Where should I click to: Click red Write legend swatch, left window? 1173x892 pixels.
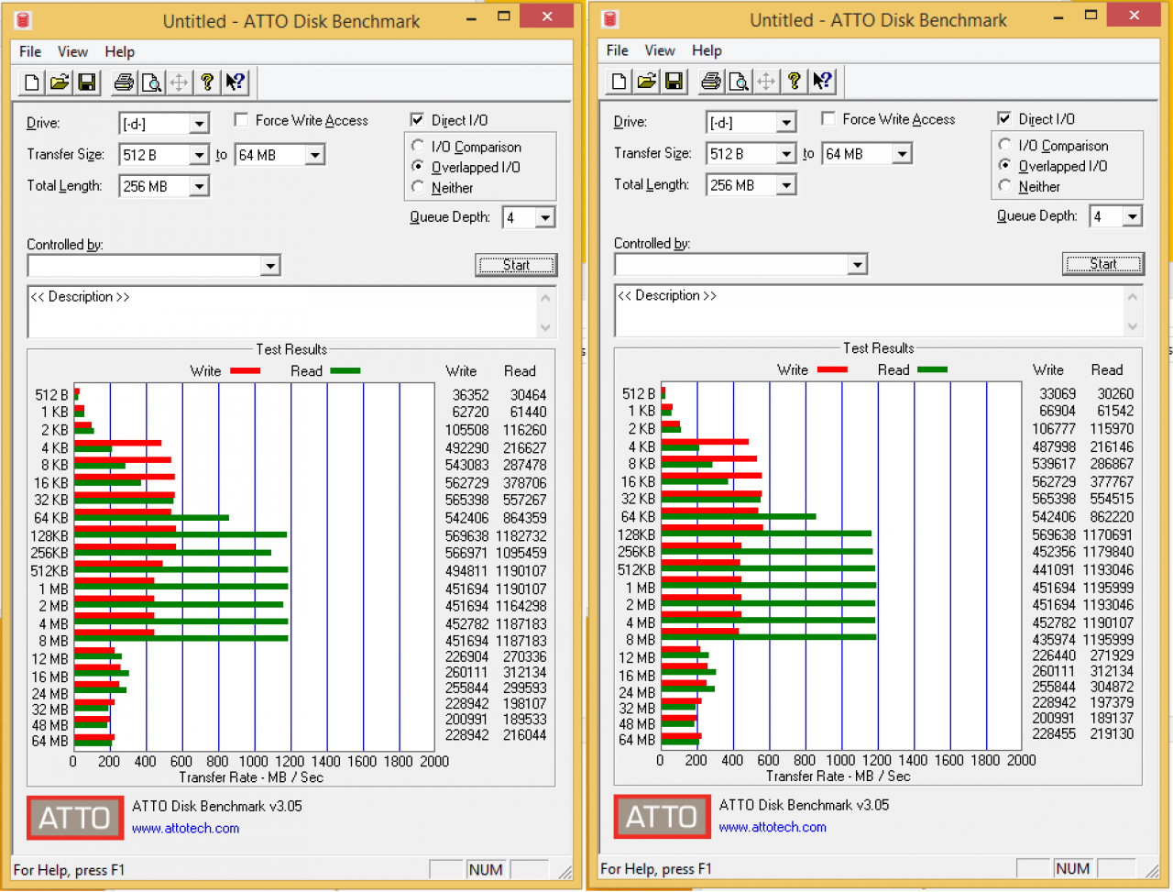pos(246,370)
